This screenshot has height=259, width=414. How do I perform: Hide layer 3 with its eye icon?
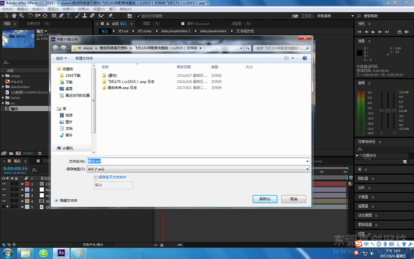pos(4,195)
